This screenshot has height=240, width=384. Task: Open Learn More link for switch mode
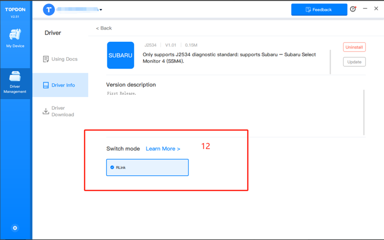tap(163, 149)
